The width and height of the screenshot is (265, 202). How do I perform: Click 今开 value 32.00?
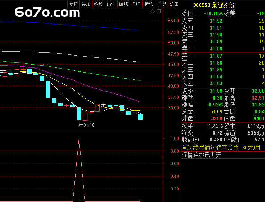coord(258,91)
